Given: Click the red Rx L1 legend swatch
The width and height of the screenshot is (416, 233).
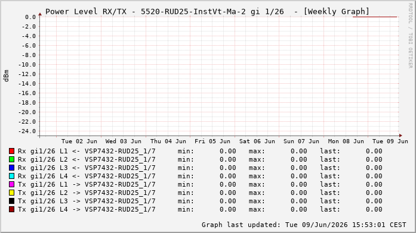Looking at the screenshot, I should tap(11, 151).
